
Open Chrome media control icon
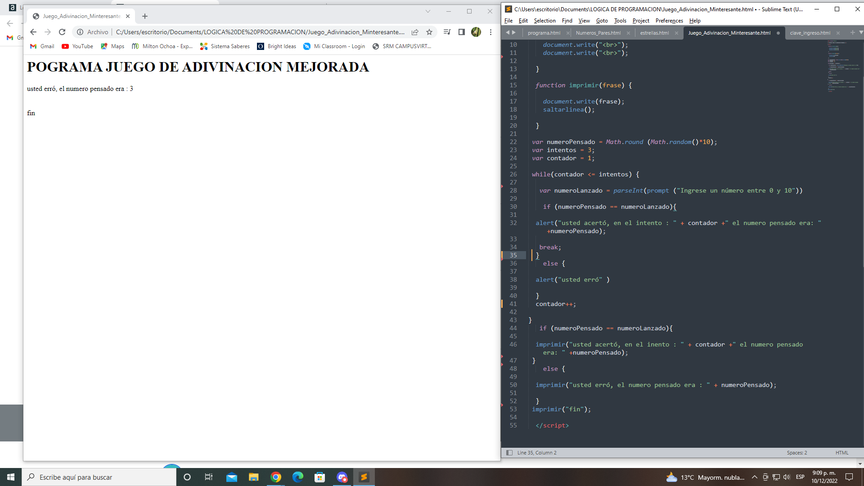coord(447,32)
